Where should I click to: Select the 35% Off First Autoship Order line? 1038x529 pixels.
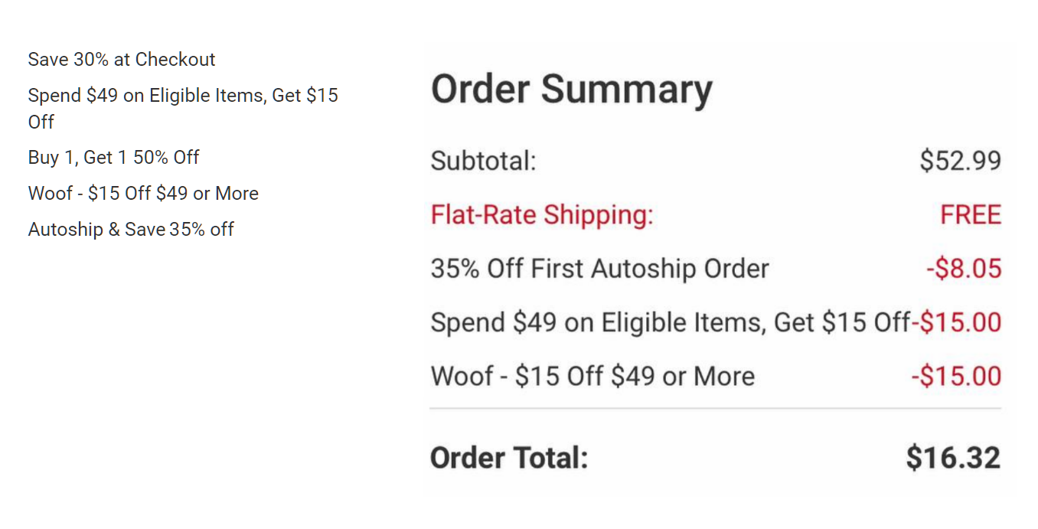click(599, 269)
